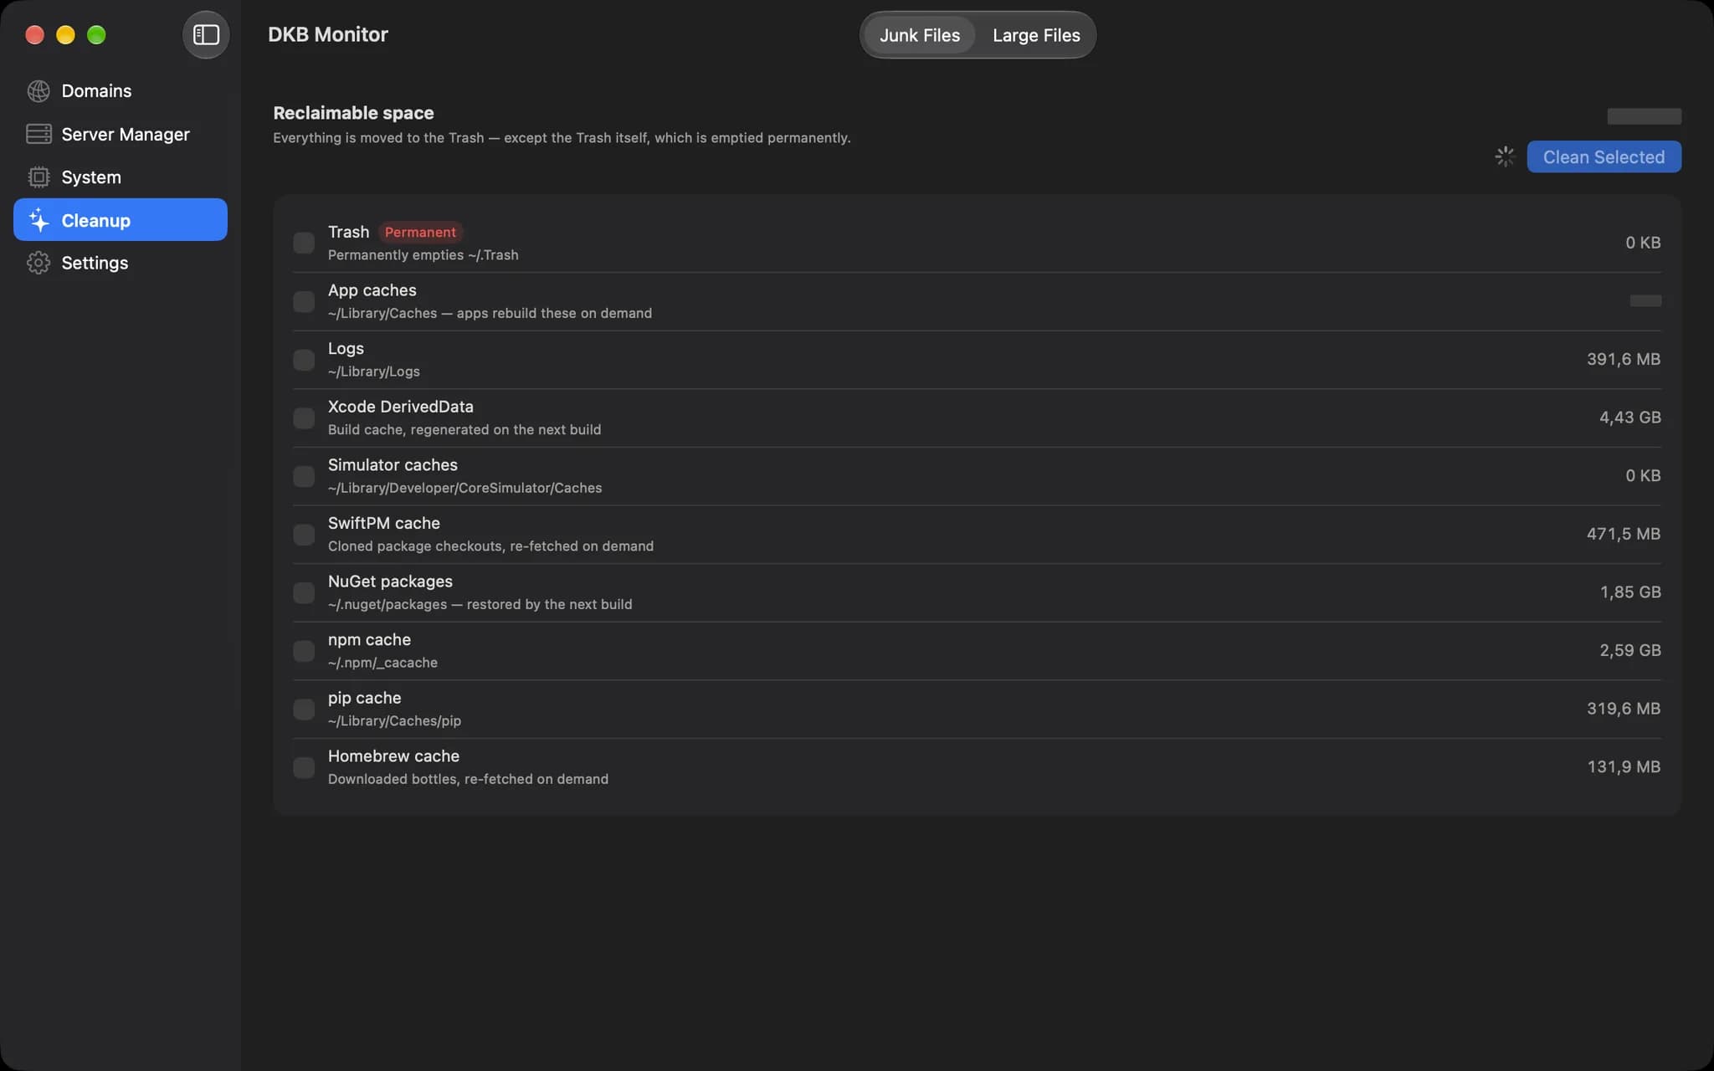Open Domains in the sidebar
Image resolution: width=1714 pixels, height=1071 pixels.
coord(121,90)
